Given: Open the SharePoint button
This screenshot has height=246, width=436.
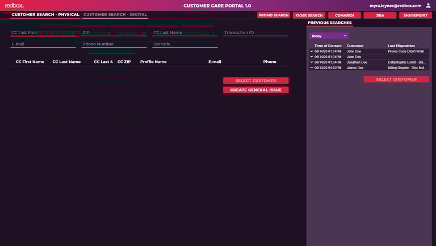Looking at the screenshot, I should [x=416, y=15].
